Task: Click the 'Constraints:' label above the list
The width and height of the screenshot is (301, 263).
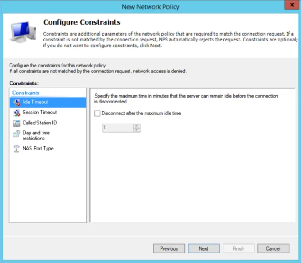Action: tap(24, 83)
